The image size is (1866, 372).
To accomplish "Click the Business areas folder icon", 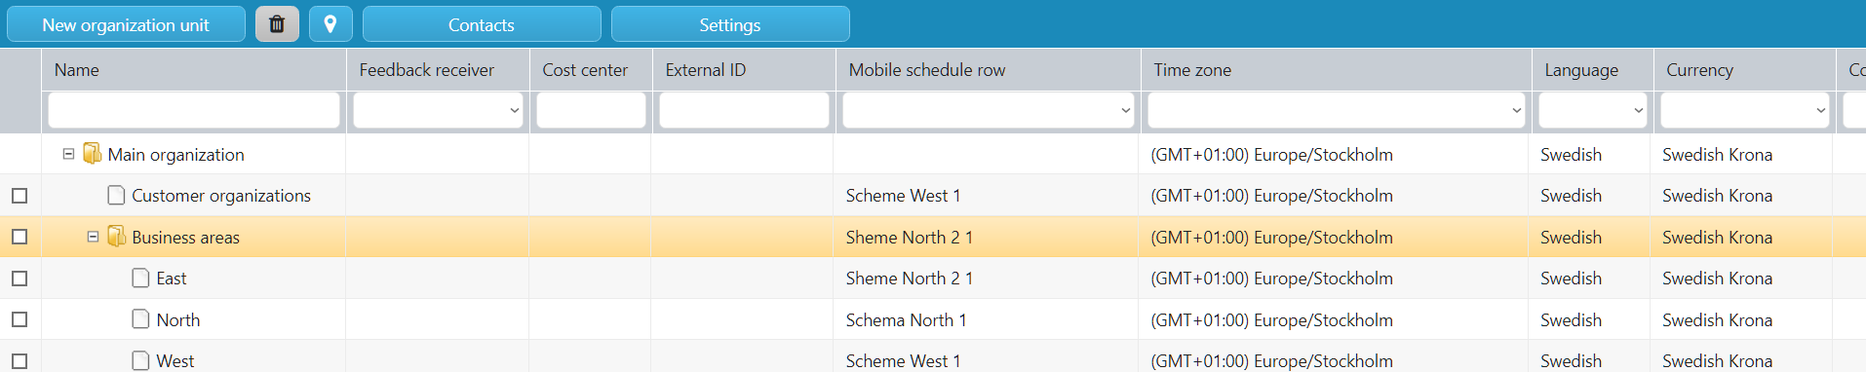I will click(x=117, y=237).
